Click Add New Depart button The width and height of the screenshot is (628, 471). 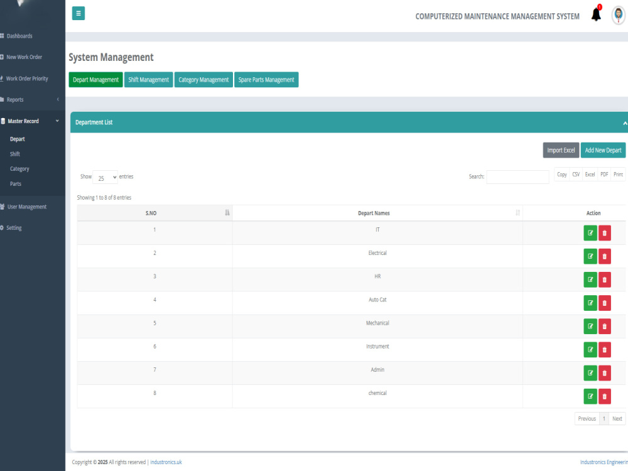point(603,150)
